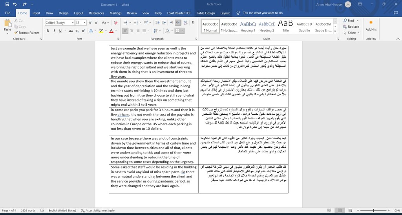Open the bullets list dropdown arrow
The width and height of the screenshot is (402, 215).
tap(130, 23)
